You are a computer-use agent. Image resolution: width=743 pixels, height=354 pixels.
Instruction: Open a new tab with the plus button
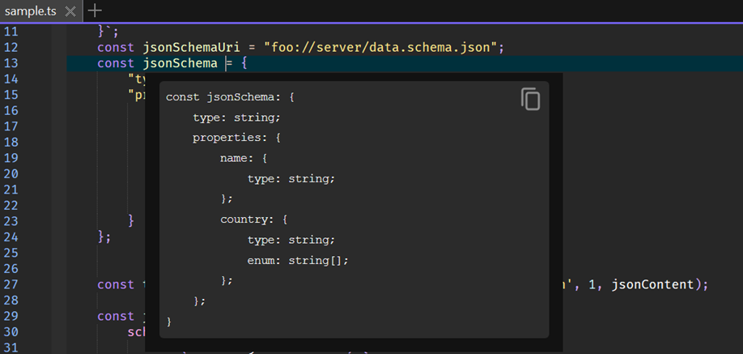pyautogui.click(x=95, y=11)
